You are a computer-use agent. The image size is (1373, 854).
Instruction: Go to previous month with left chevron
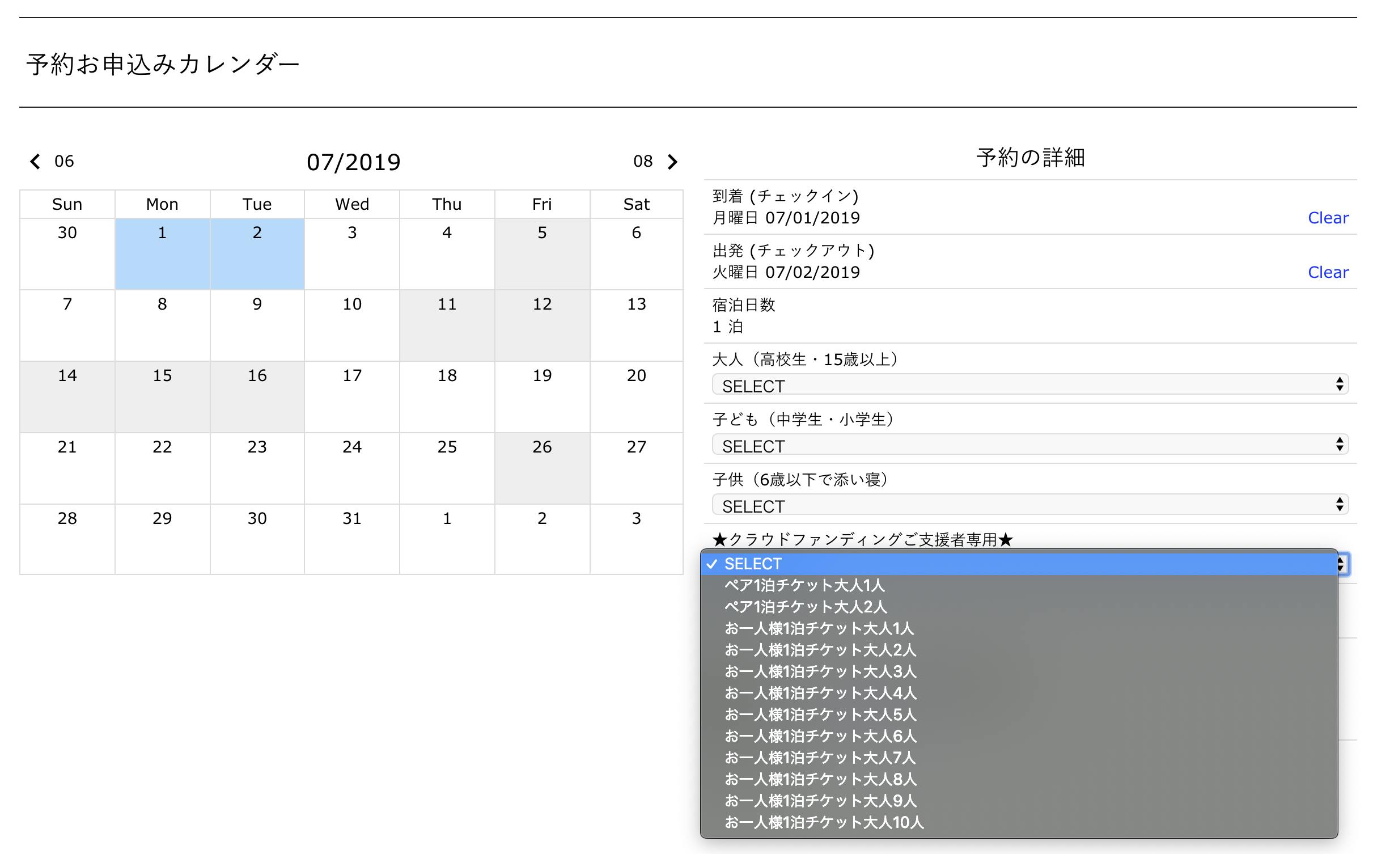click(x=35, y=162)
